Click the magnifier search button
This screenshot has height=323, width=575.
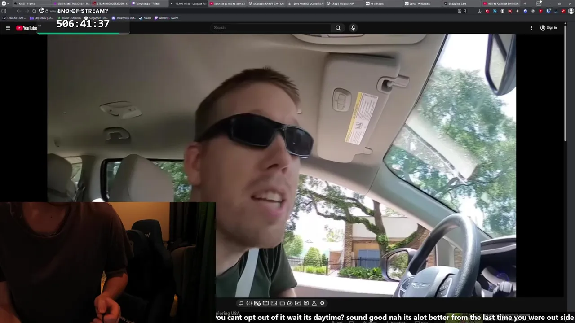point(338,28)
